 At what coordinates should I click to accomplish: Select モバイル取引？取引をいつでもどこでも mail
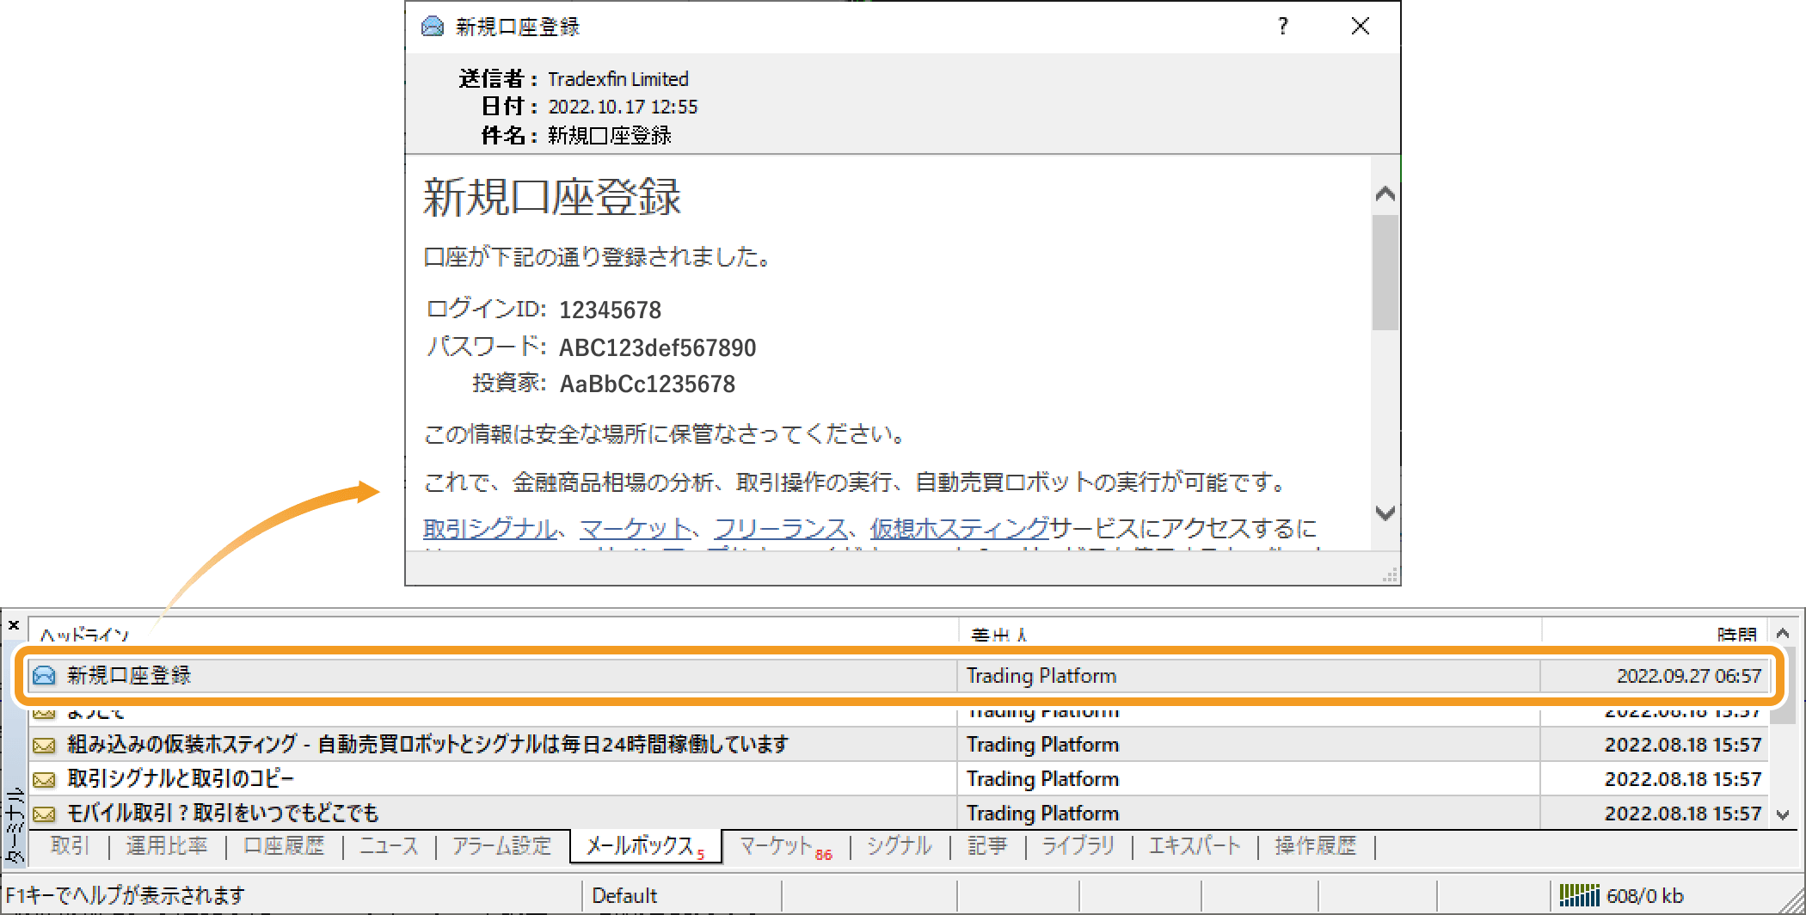click(899, 814)
